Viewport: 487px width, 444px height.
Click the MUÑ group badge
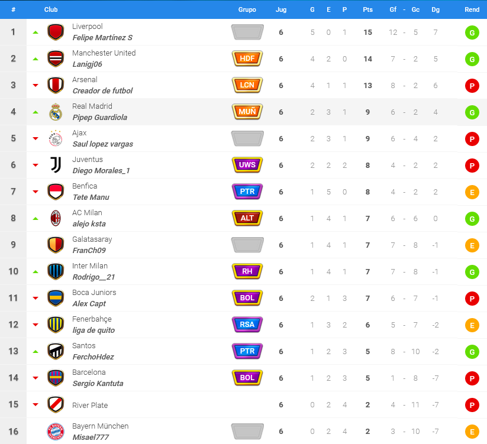pos(247,112)
